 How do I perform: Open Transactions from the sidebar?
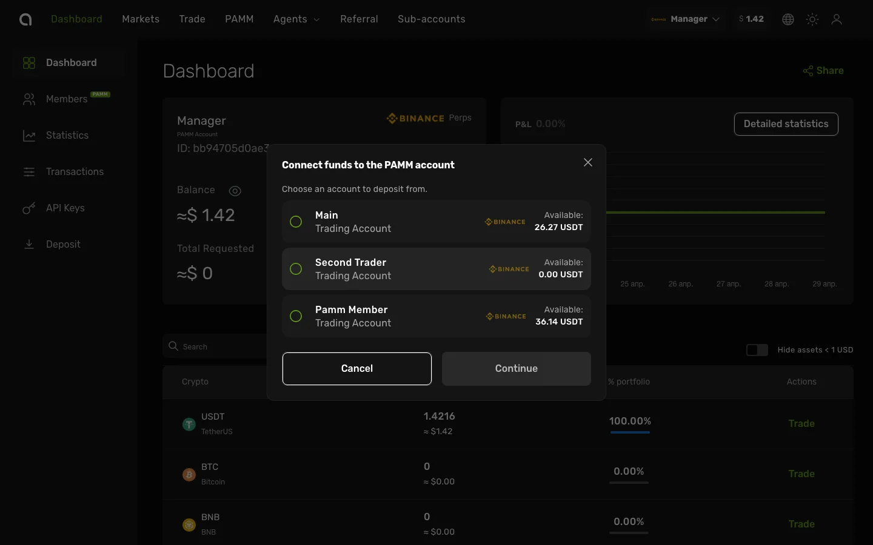(75, 171)
